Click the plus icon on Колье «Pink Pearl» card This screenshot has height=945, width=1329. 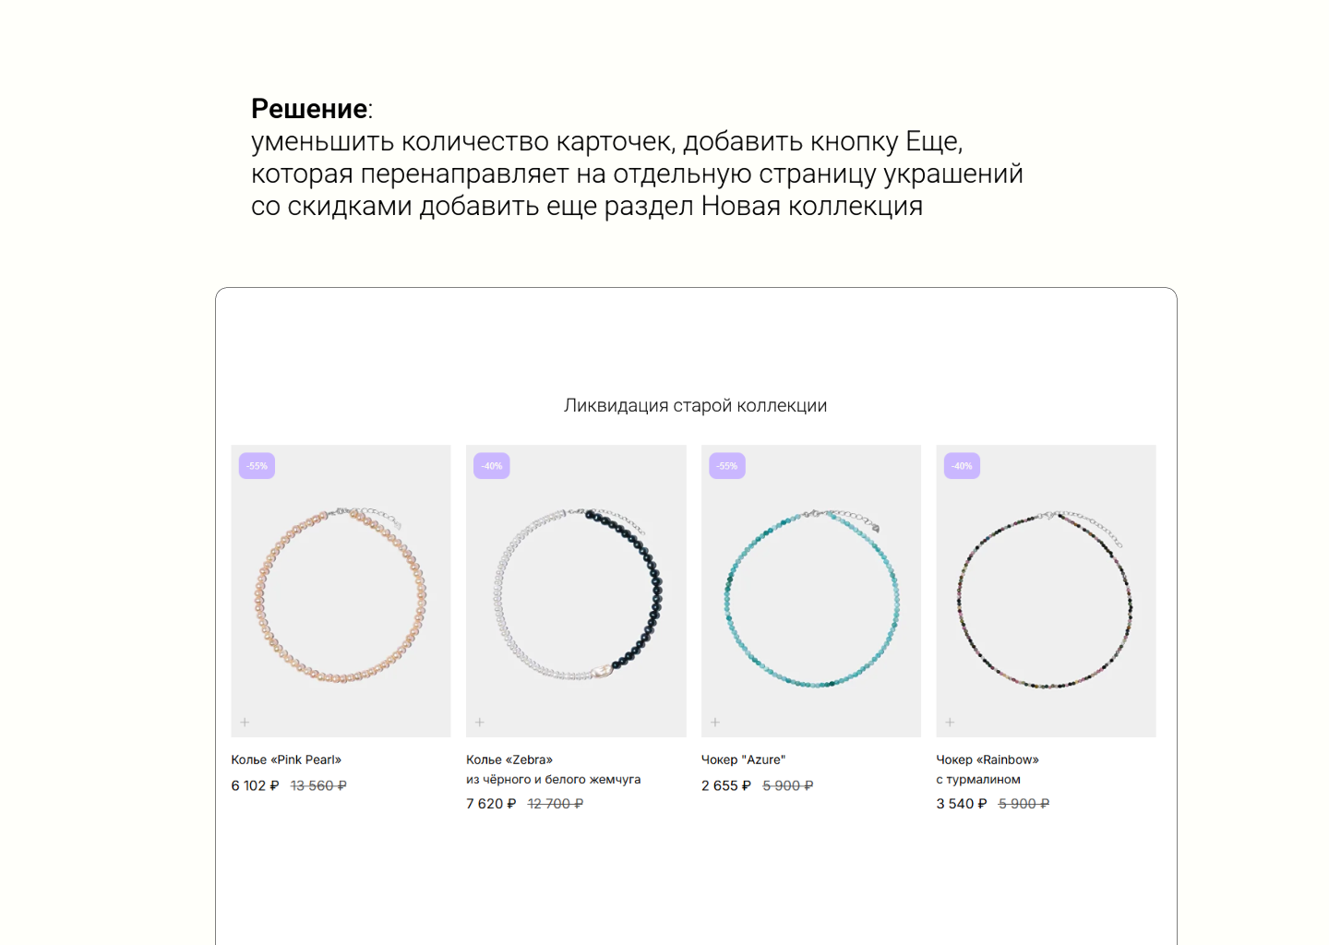(245, 723)
